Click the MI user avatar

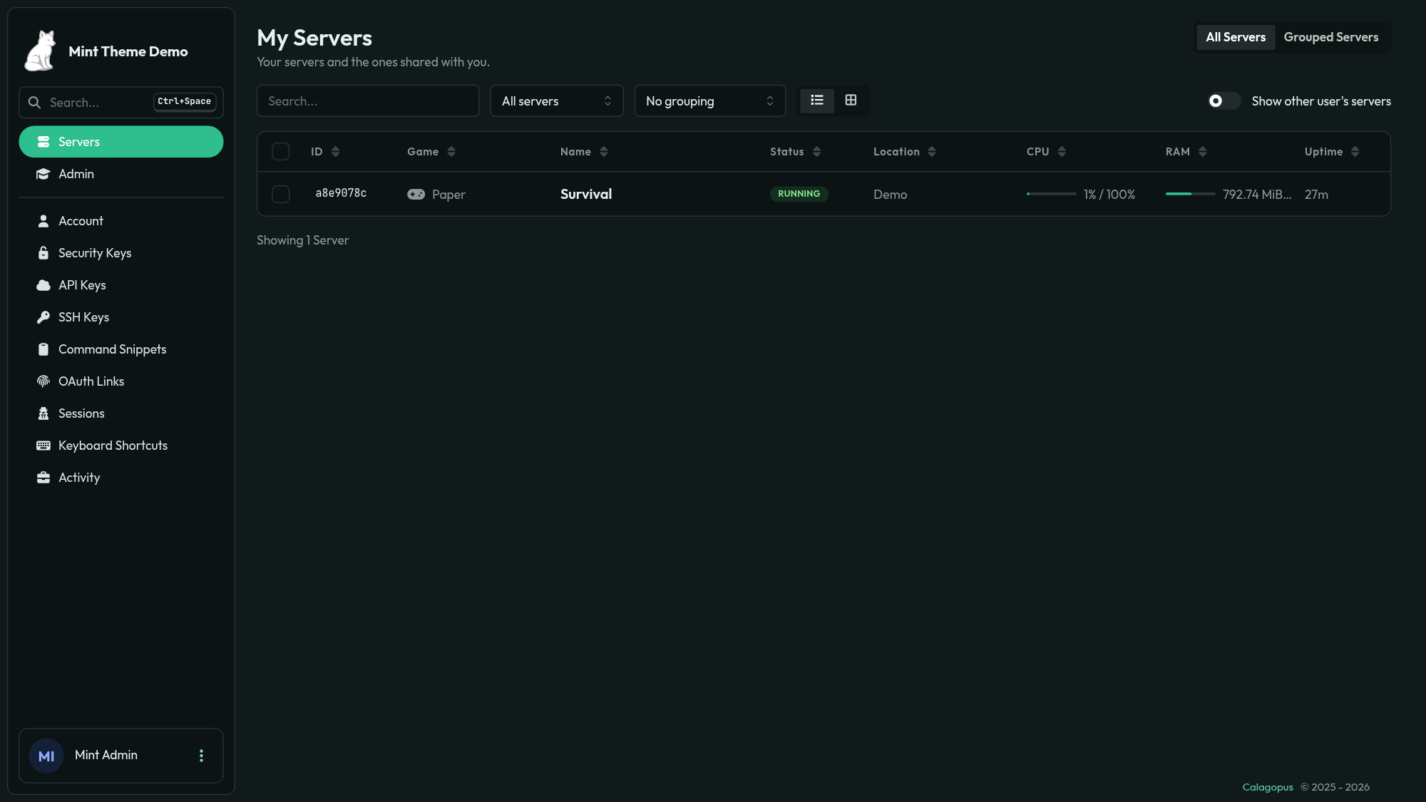pyautogui.click(x=46, y=756)
